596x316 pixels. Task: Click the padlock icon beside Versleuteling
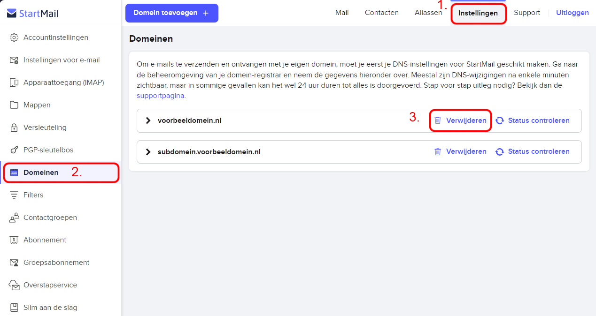pos(14,128)
